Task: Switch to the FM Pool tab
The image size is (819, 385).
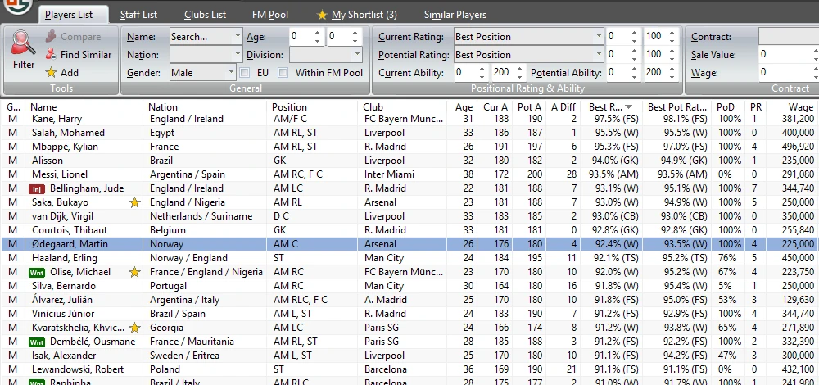Action: [270, 15]
